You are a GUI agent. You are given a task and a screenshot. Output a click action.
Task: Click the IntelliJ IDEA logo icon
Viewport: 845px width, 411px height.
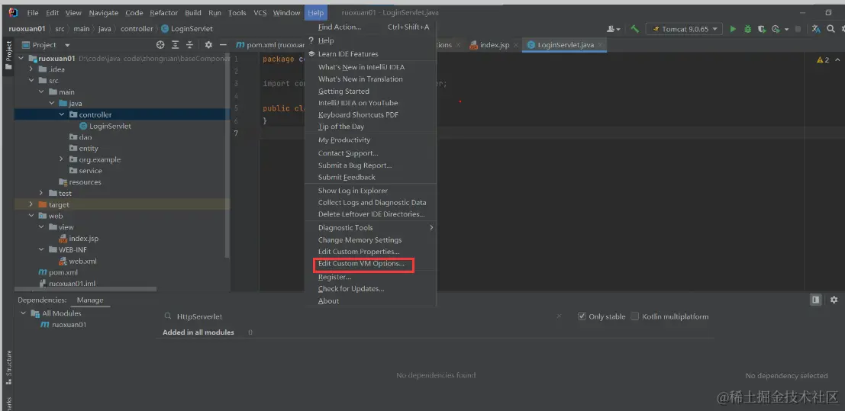click(14, 12)
